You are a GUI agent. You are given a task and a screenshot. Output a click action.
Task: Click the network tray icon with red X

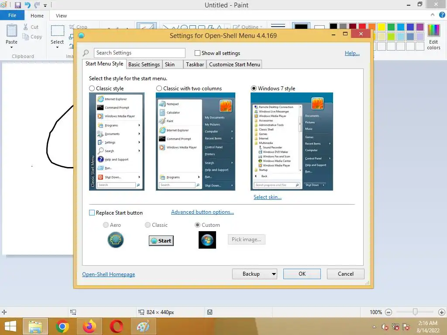395,327
